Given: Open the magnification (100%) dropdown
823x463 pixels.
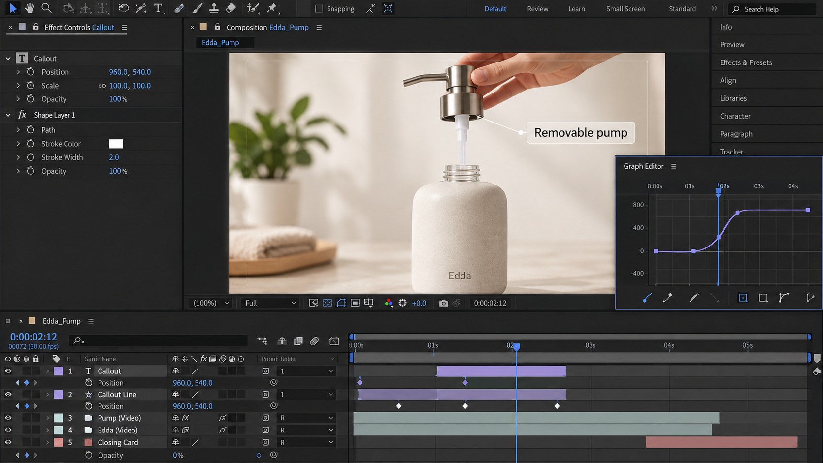Looking at the screenshot, I should 211,303.
